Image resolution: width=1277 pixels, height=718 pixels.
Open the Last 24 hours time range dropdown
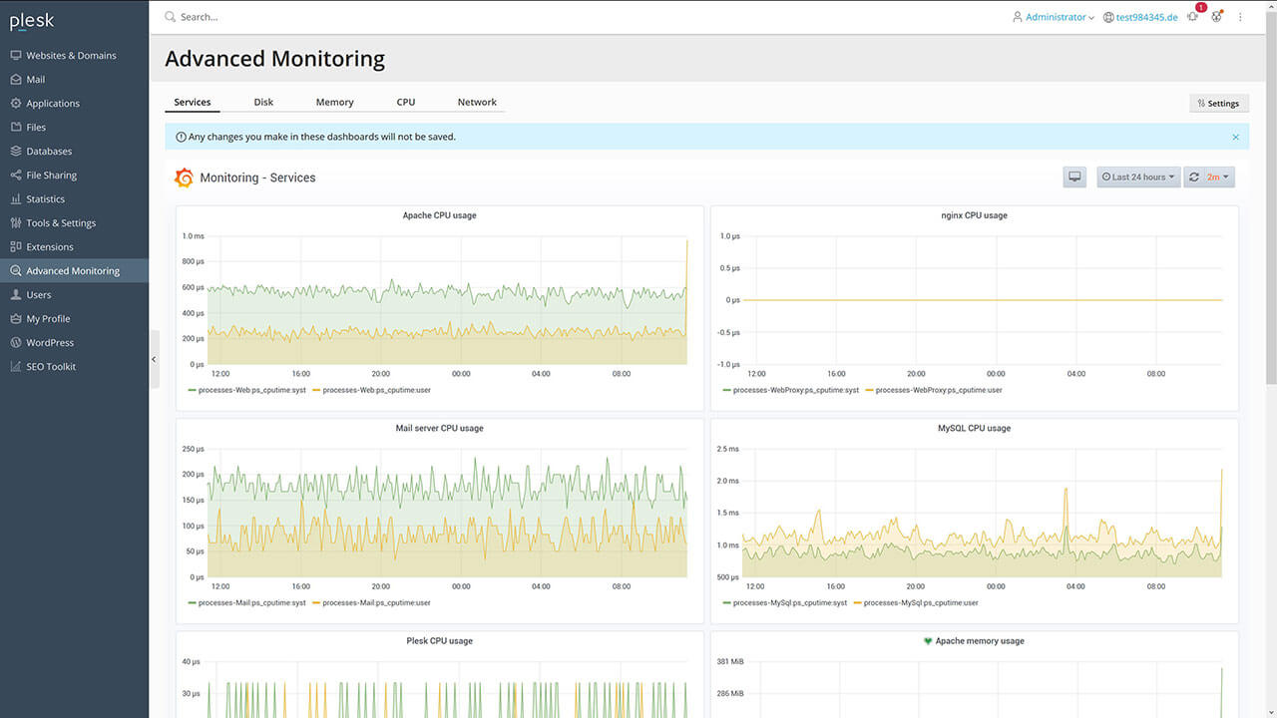[x=1138, y=178]
